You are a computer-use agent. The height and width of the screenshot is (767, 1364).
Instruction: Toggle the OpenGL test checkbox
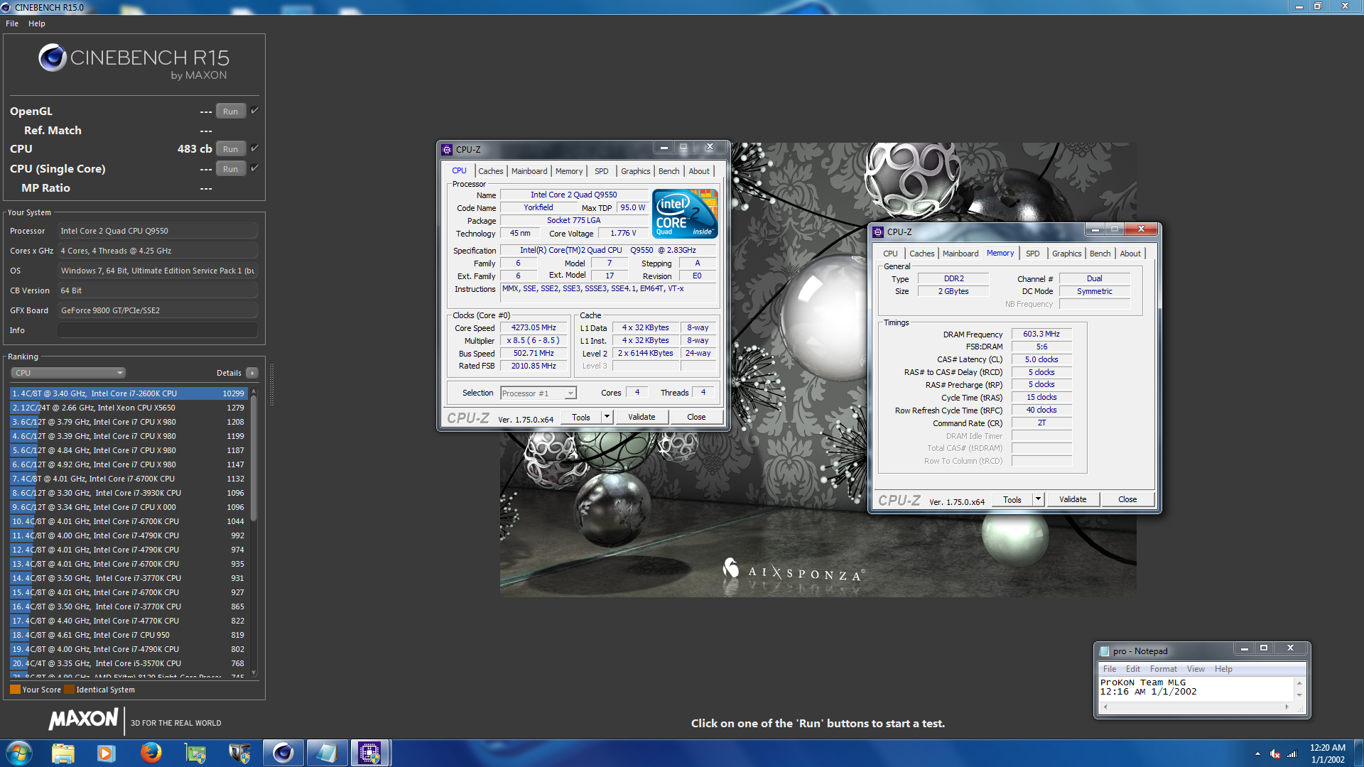254,111
